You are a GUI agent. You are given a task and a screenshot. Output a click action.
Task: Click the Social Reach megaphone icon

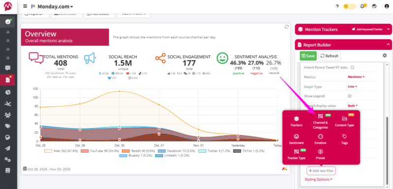tap(90, 58)
